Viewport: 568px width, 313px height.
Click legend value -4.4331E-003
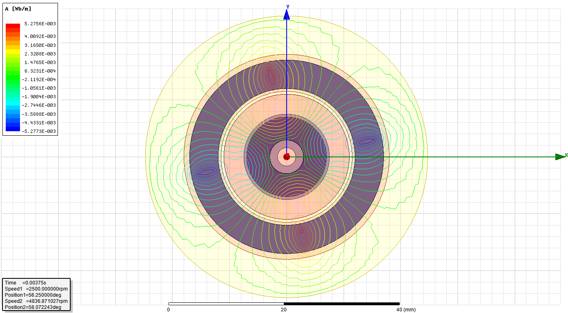pyautogui.click(x=39, y=123)
